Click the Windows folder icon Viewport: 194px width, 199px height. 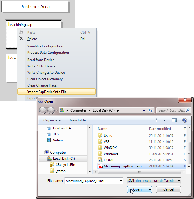(100, 154)
